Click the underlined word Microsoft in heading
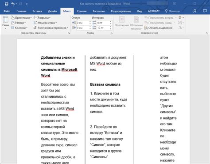The height and width of the screenshot is (164, 210). (x=69, y=69)
